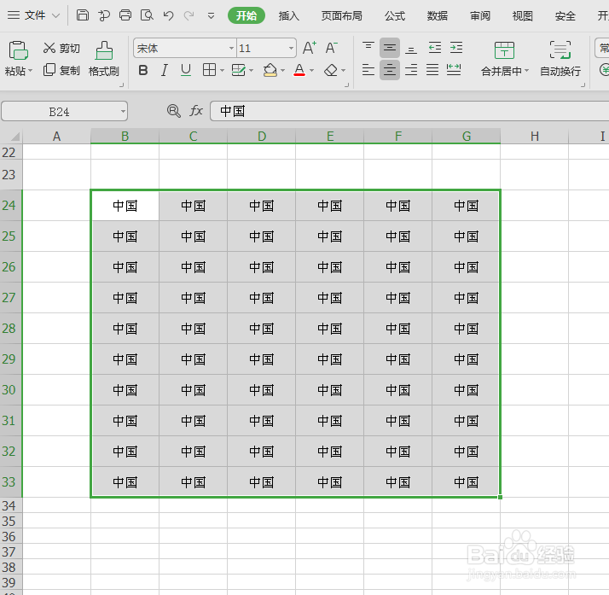Open the 文件 (File) menu
The image size is (609, 595).
click(34, 15)
